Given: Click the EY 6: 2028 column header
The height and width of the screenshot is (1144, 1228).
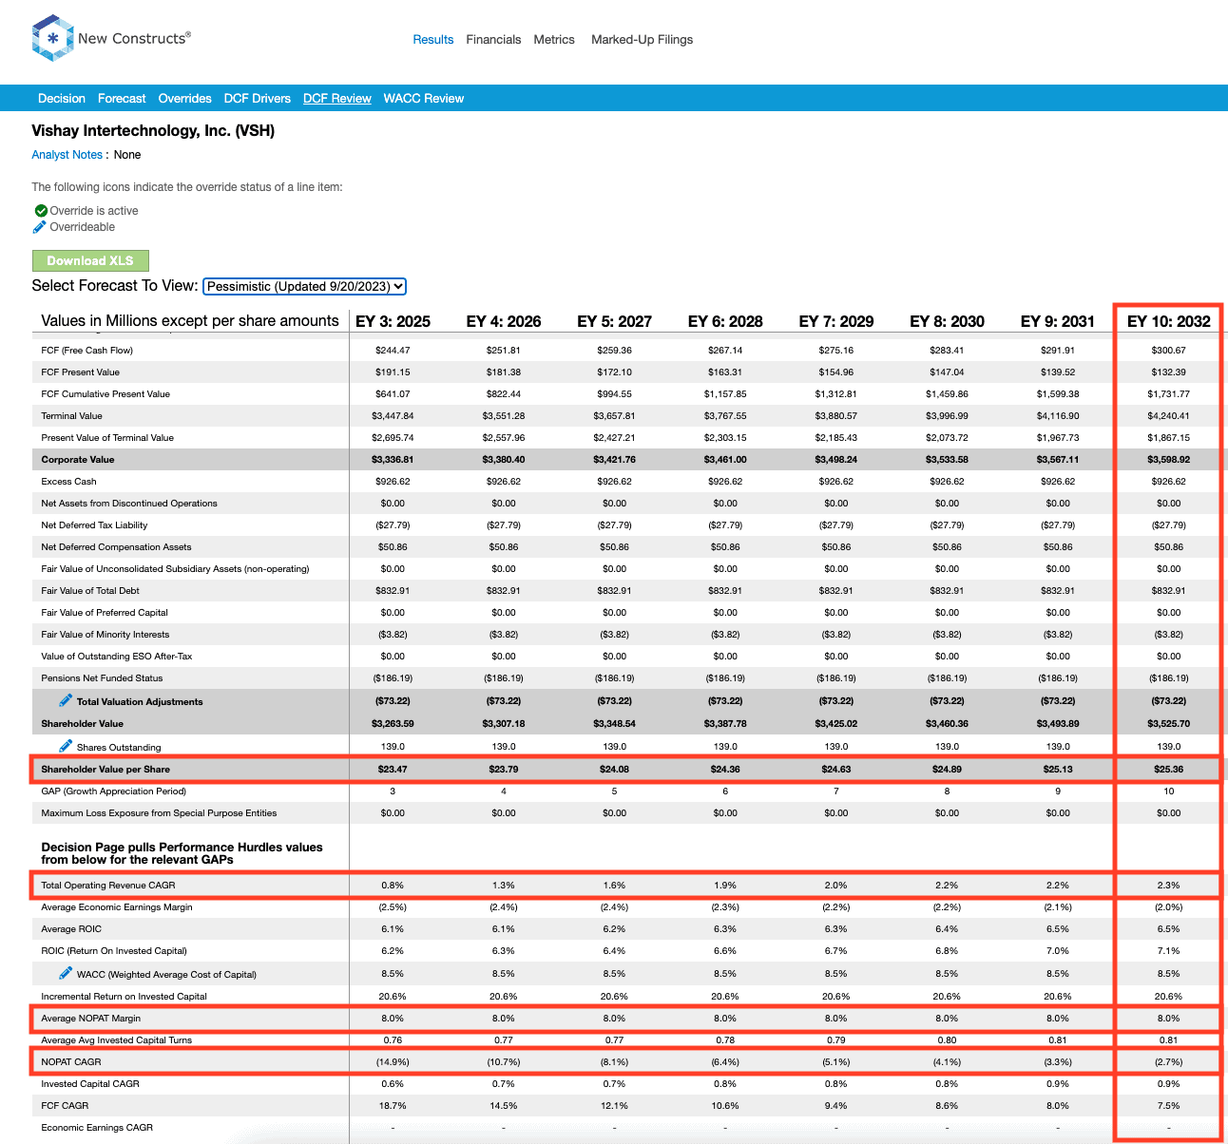Looking at the screenshot, I should [x=725, y=321].
